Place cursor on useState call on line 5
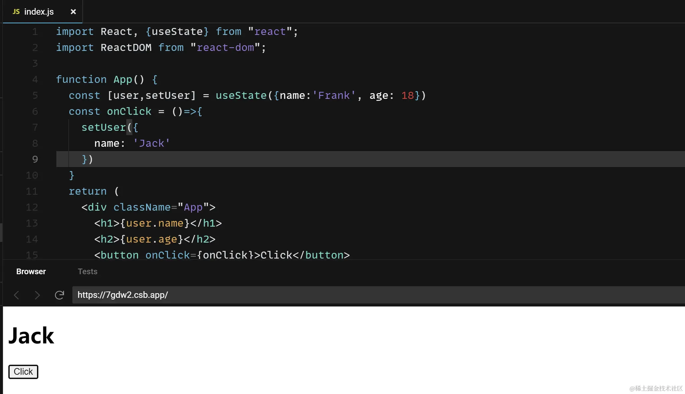The image size is (685, 394). [241, 96]
